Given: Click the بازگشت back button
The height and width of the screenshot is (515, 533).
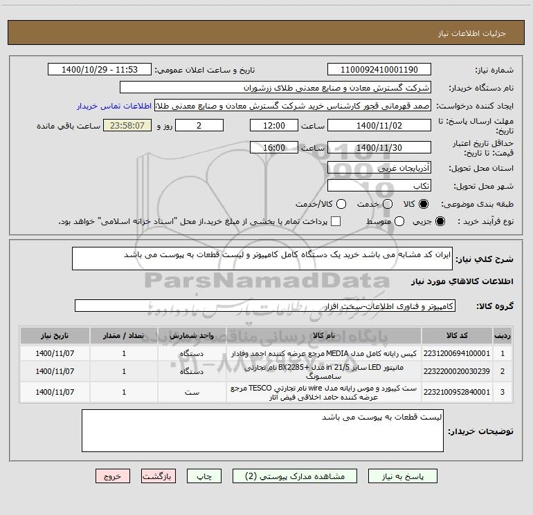Looking at the screenshot, I should (x=159, y=476).
